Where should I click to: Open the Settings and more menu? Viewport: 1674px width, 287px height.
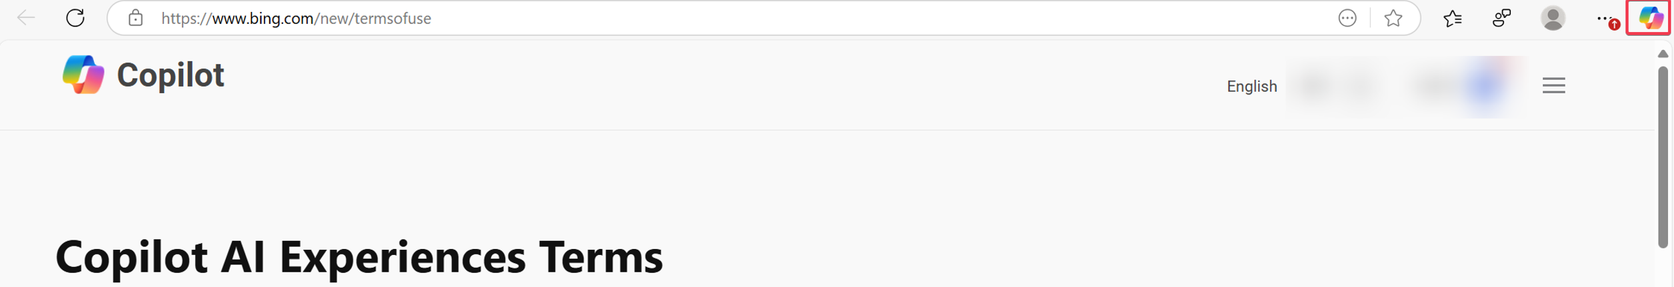pyautogui.click(x=1603, y=18)
